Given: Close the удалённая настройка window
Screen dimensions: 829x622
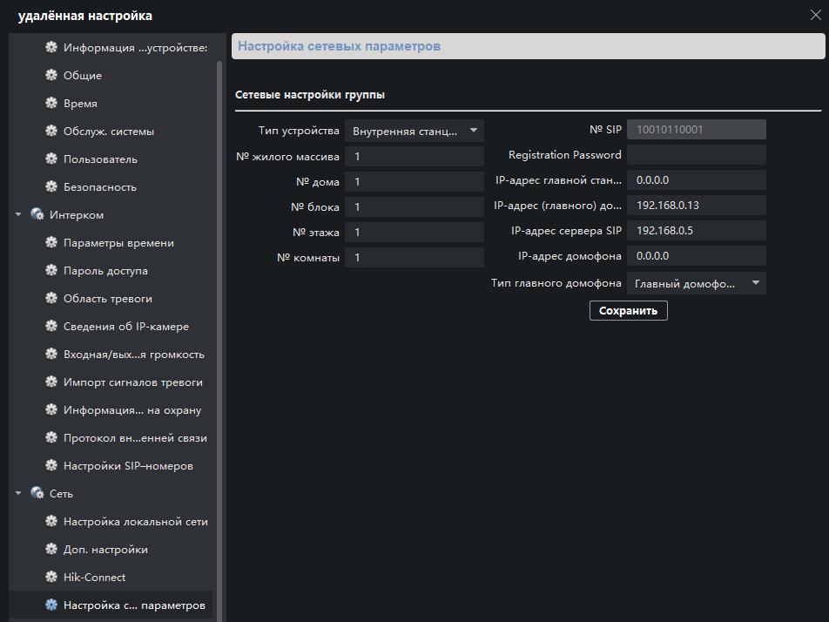Looking at the screenshot, I should [x=814, y=14].
